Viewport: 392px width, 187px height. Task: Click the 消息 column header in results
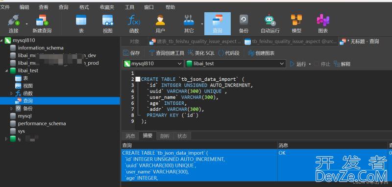tap(332, 145)
